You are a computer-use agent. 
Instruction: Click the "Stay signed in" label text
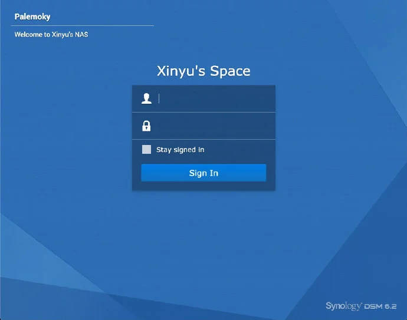tap(180, 150)
